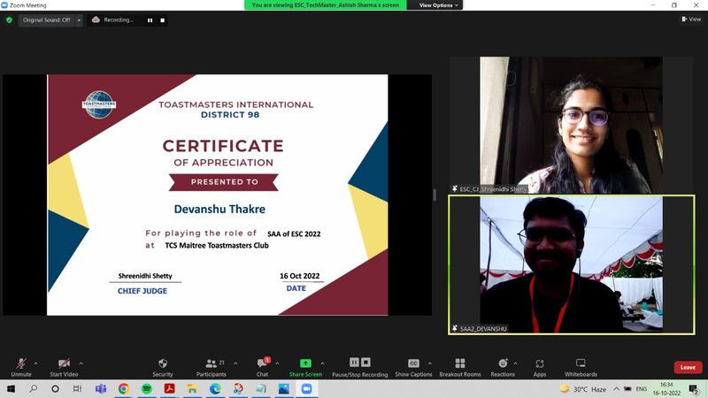Image resolution: width=708 pixels, height=398 pixels.
Task: Open Microsoft Edge from taskbar
Action: [215, 388]
